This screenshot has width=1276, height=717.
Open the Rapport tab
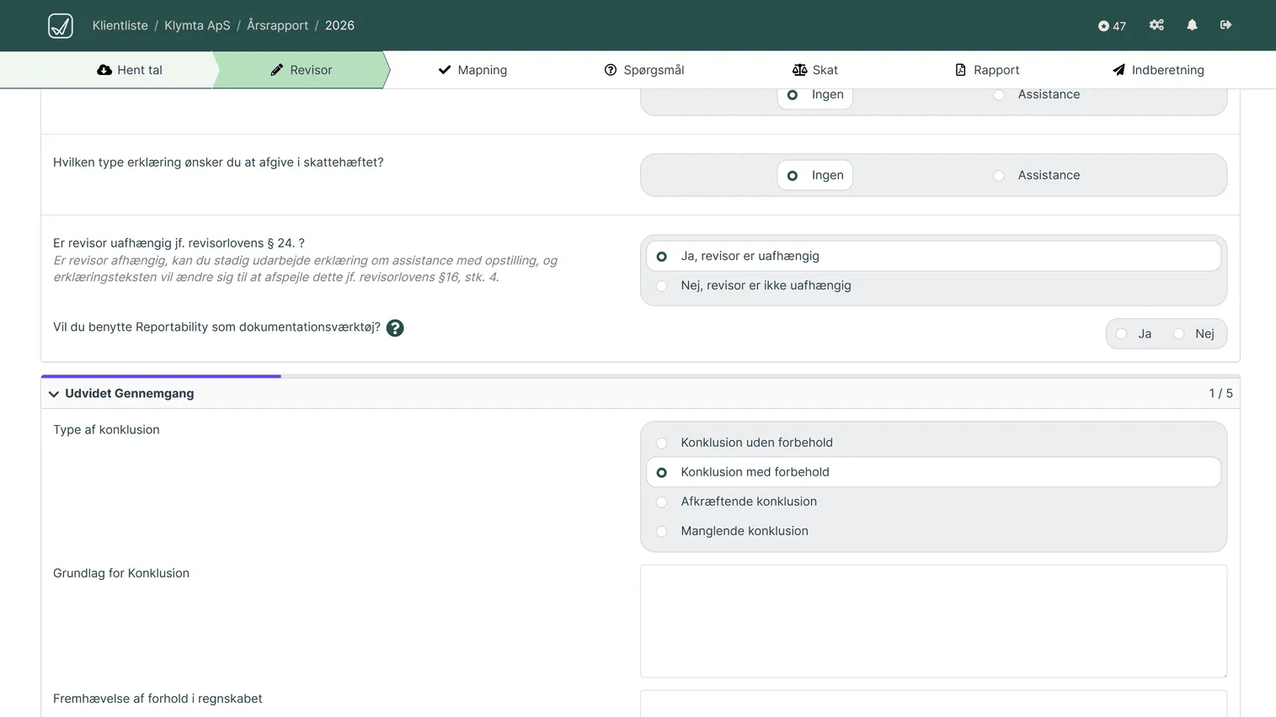click(x=987, y=70)
